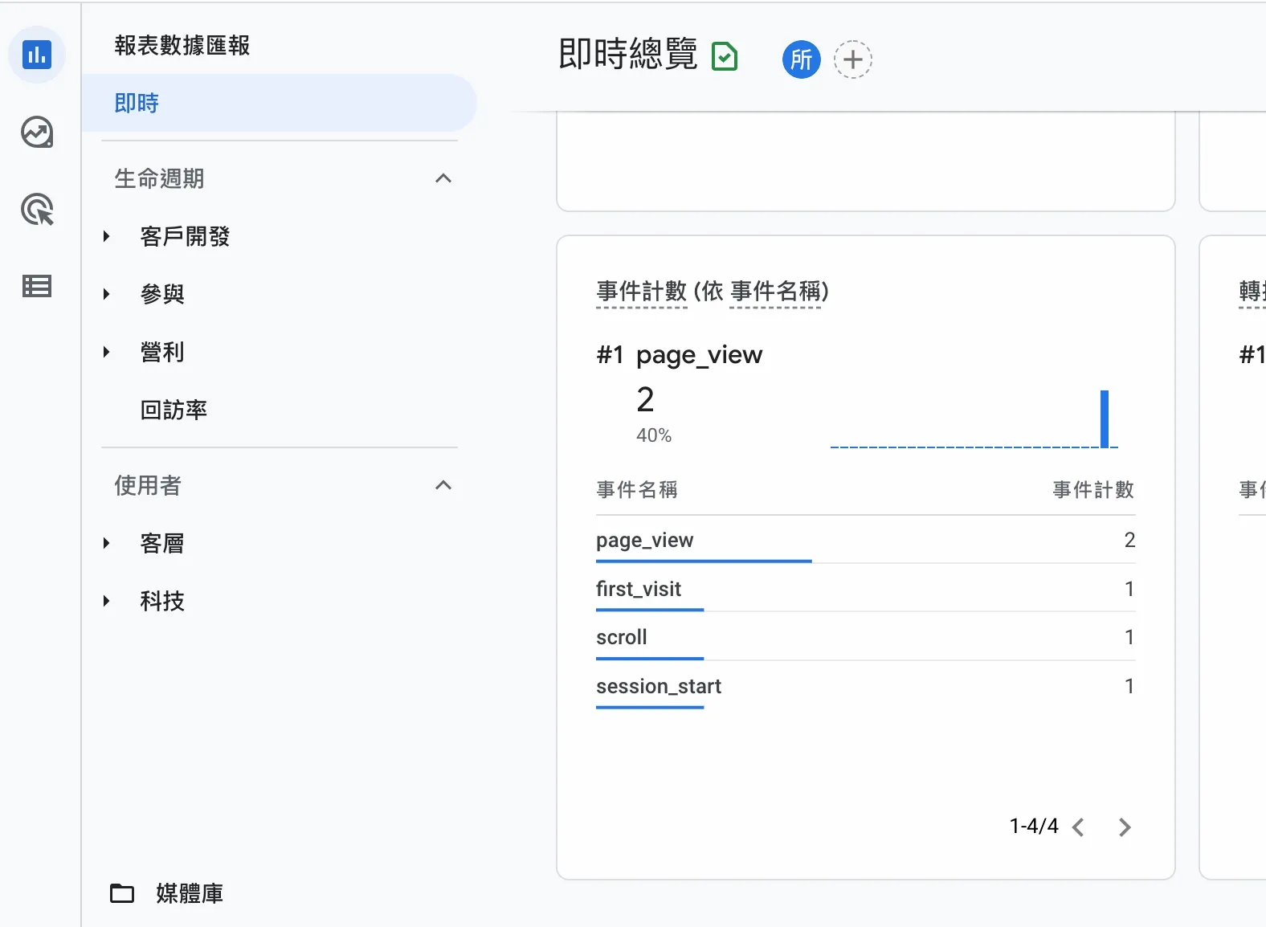Image resolution: width=1266 pixels, height=927 pixels.
Task: Open 媒體庫 library link
Action: point(190,893)
